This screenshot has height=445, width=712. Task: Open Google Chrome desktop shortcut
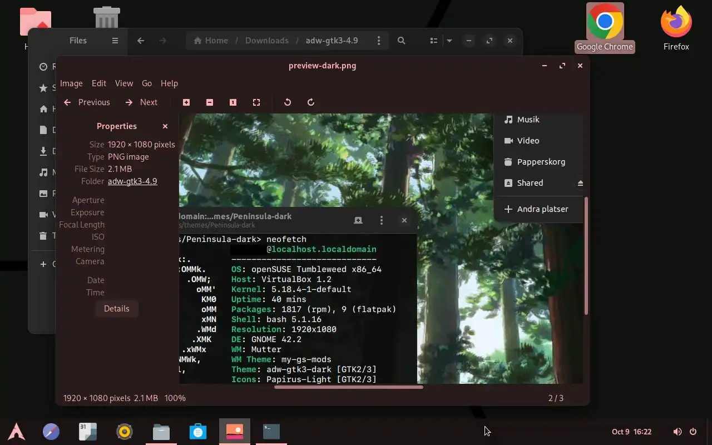pos(605,28)
